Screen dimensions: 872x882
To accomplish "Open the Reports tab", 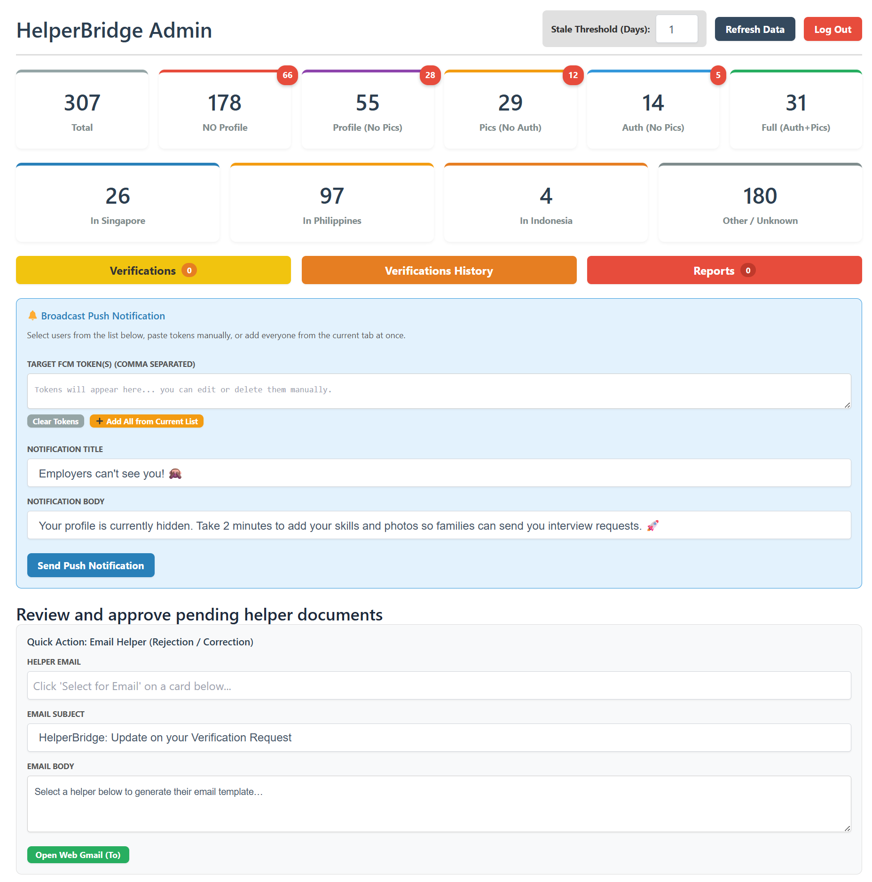I will coord(724,270).
